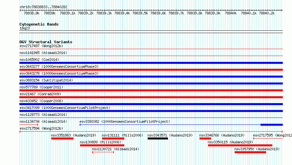Select the nsv433452 (Cooper2008) blue bar
Image resolution: width=292 pixels, height=165 pixels.
coord(151,104)
